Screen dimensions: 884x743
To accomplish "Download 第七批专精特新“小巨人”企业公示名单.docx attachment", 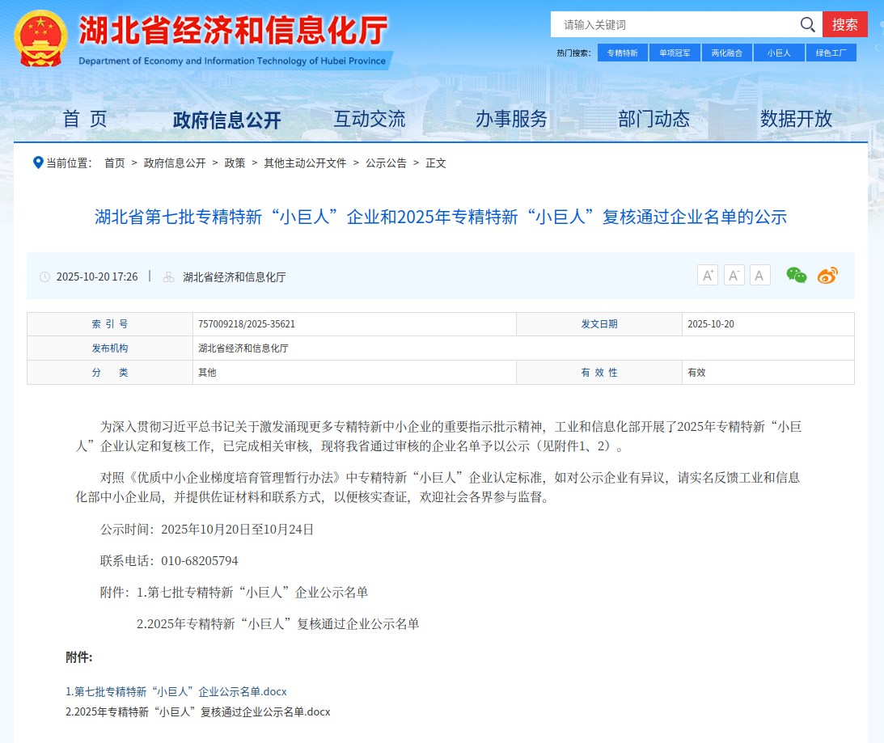I will tap(176, 692).
